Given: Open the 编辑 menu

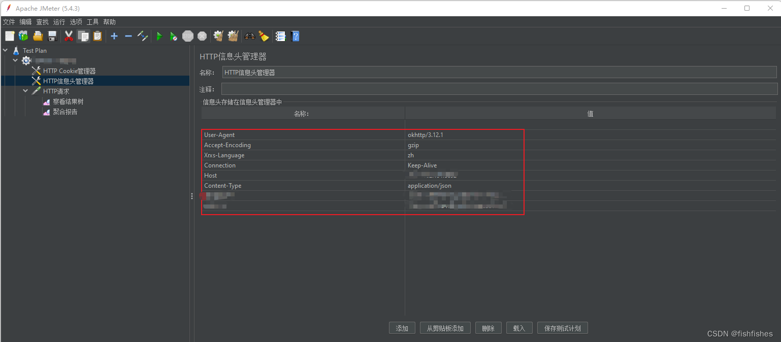Looking at the screenshot, I should 26,22.
